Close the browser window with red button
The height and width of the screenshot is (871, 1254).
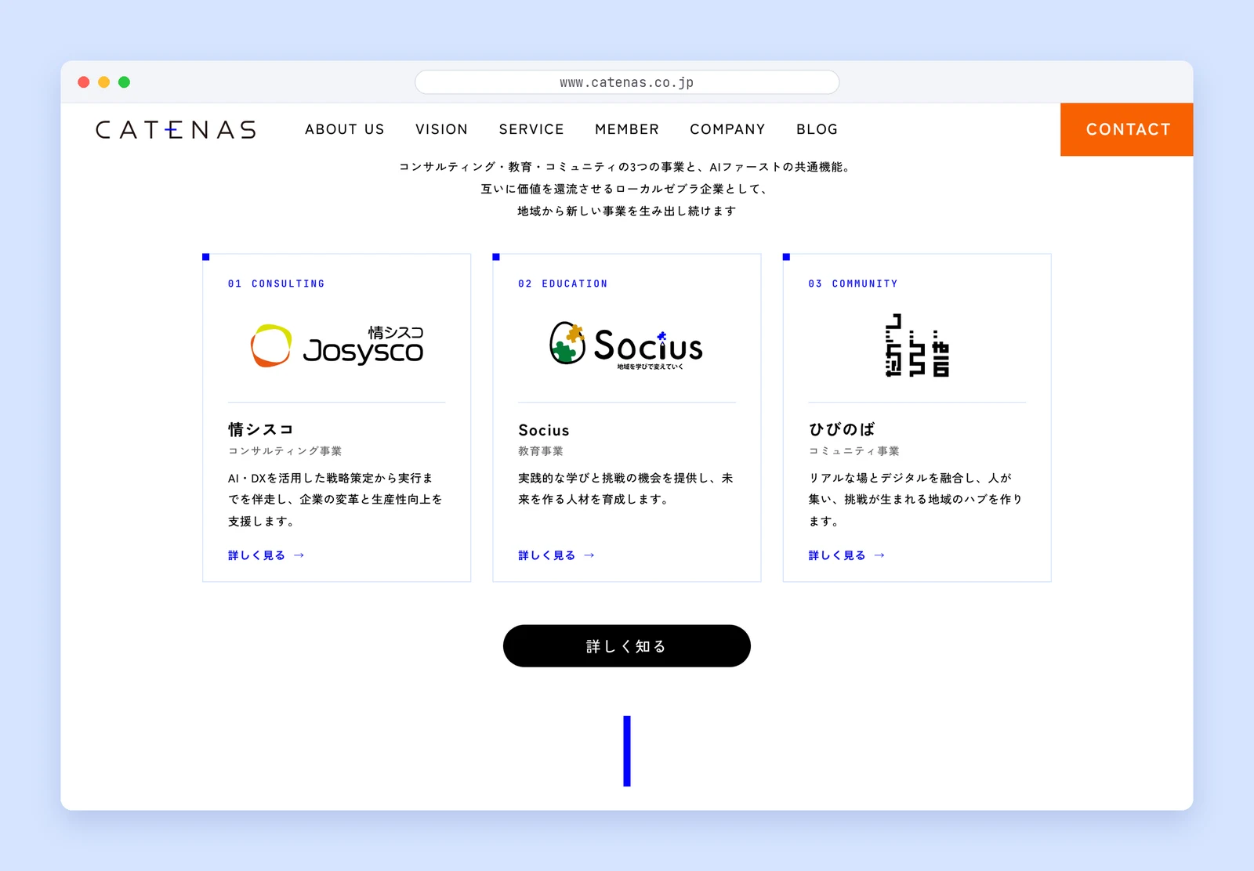point(84,82)
